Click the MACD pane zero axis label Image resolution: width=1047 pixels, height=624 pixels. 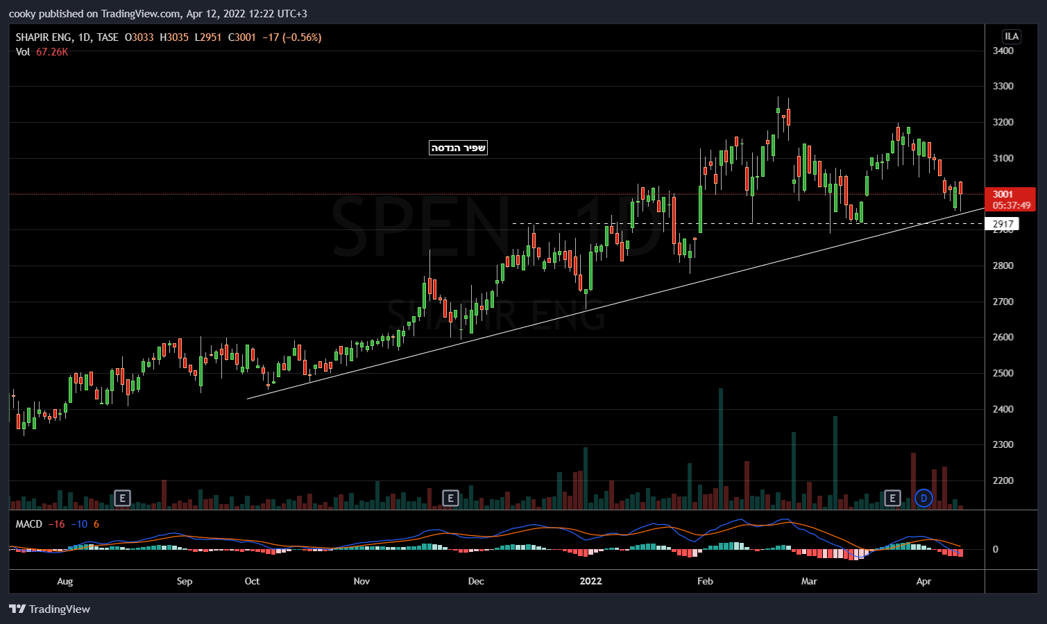[996, 549]
